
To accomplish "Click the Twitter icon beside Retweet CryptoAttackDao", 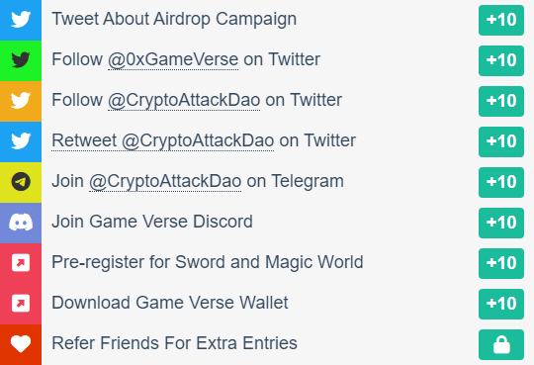I will tap(21, 141).
